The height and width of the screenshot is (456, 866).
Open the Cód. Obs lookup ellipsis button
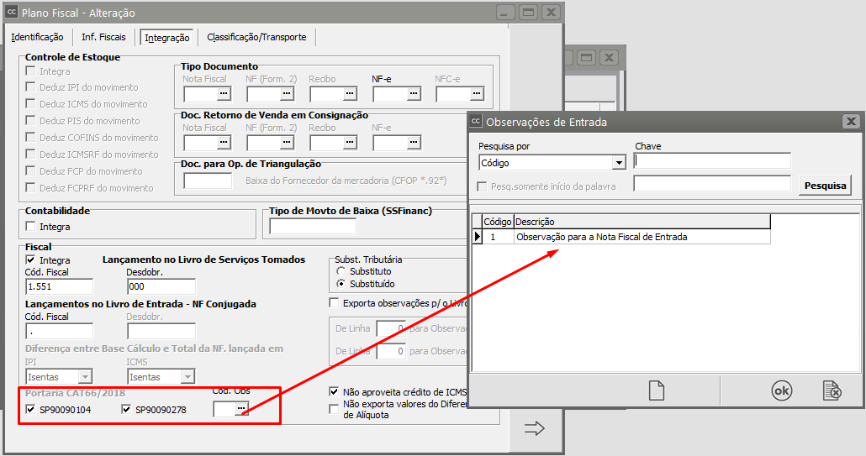tap(240, 409)
